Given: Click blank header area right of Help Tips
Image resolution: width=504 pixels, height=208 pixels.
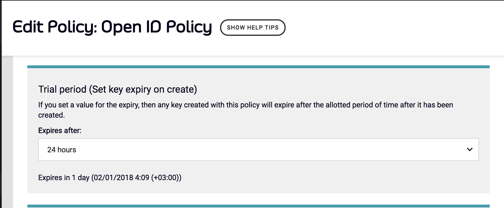Looking at the screenshot, I should (393, 28).
